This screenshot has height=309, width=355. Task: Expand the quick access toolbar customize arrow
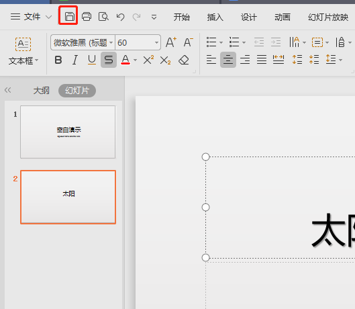click(154, 17)
